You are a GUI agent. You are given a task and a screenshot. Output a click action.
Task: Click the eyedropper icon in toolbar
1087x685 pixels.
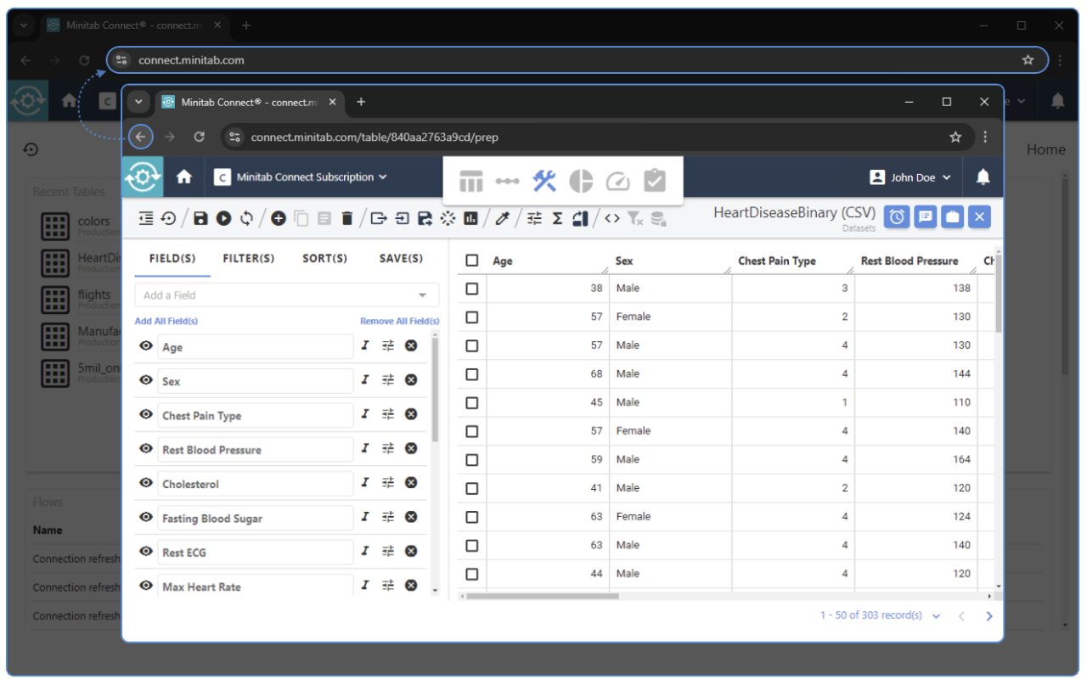point(502,219)
